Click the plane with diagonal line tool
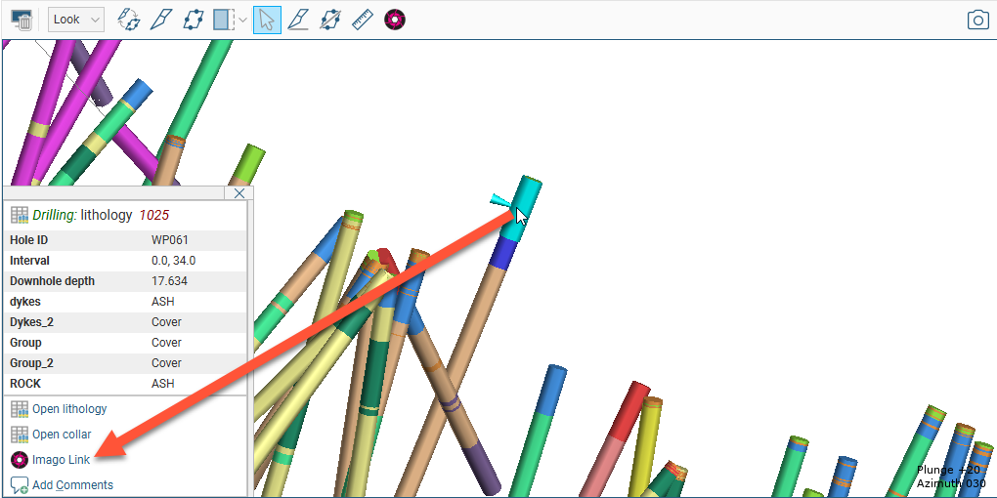Viewport: 997px width, 498px height. 329,20
